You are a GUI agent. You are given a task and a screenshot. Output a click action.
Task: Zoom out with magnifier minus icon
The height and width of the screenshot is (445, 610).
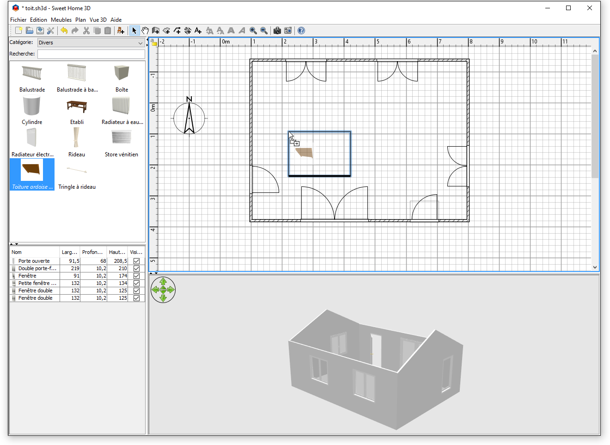264,31
